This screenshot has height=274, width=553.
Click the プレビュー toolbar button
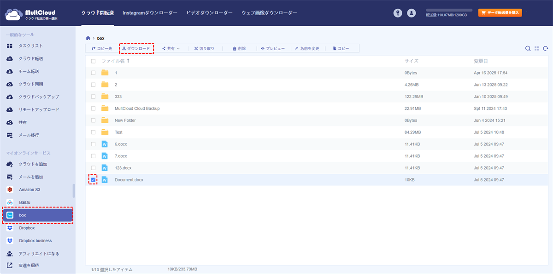(x=273, y=48)
